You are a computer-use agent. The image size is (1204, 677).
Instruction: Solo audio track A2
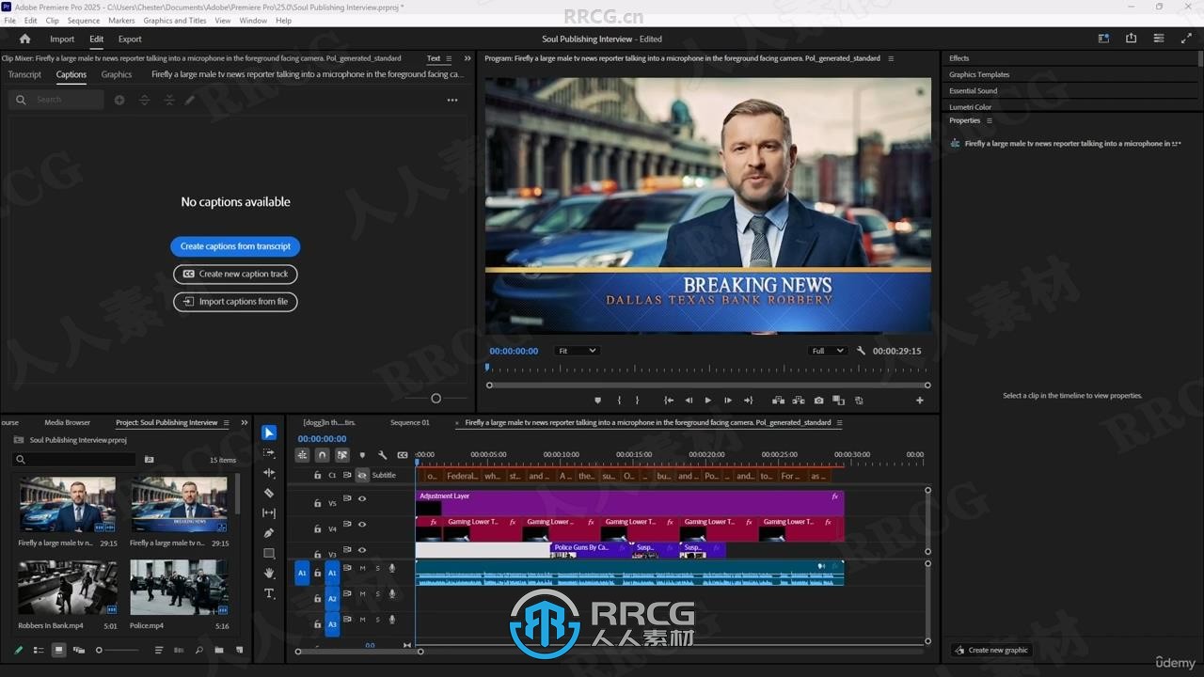point(377,594)
